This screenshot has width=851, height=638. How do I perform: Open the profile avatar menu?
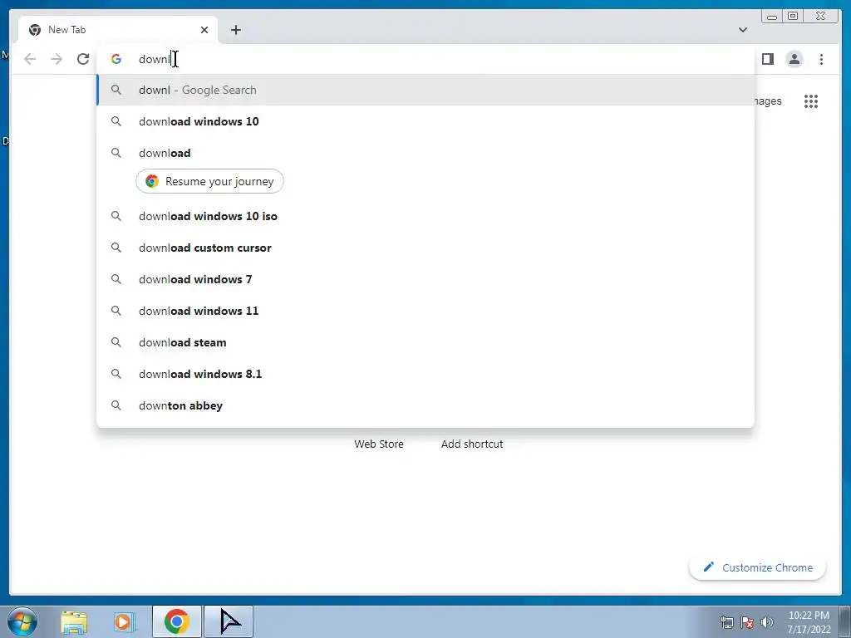point(794,59)
